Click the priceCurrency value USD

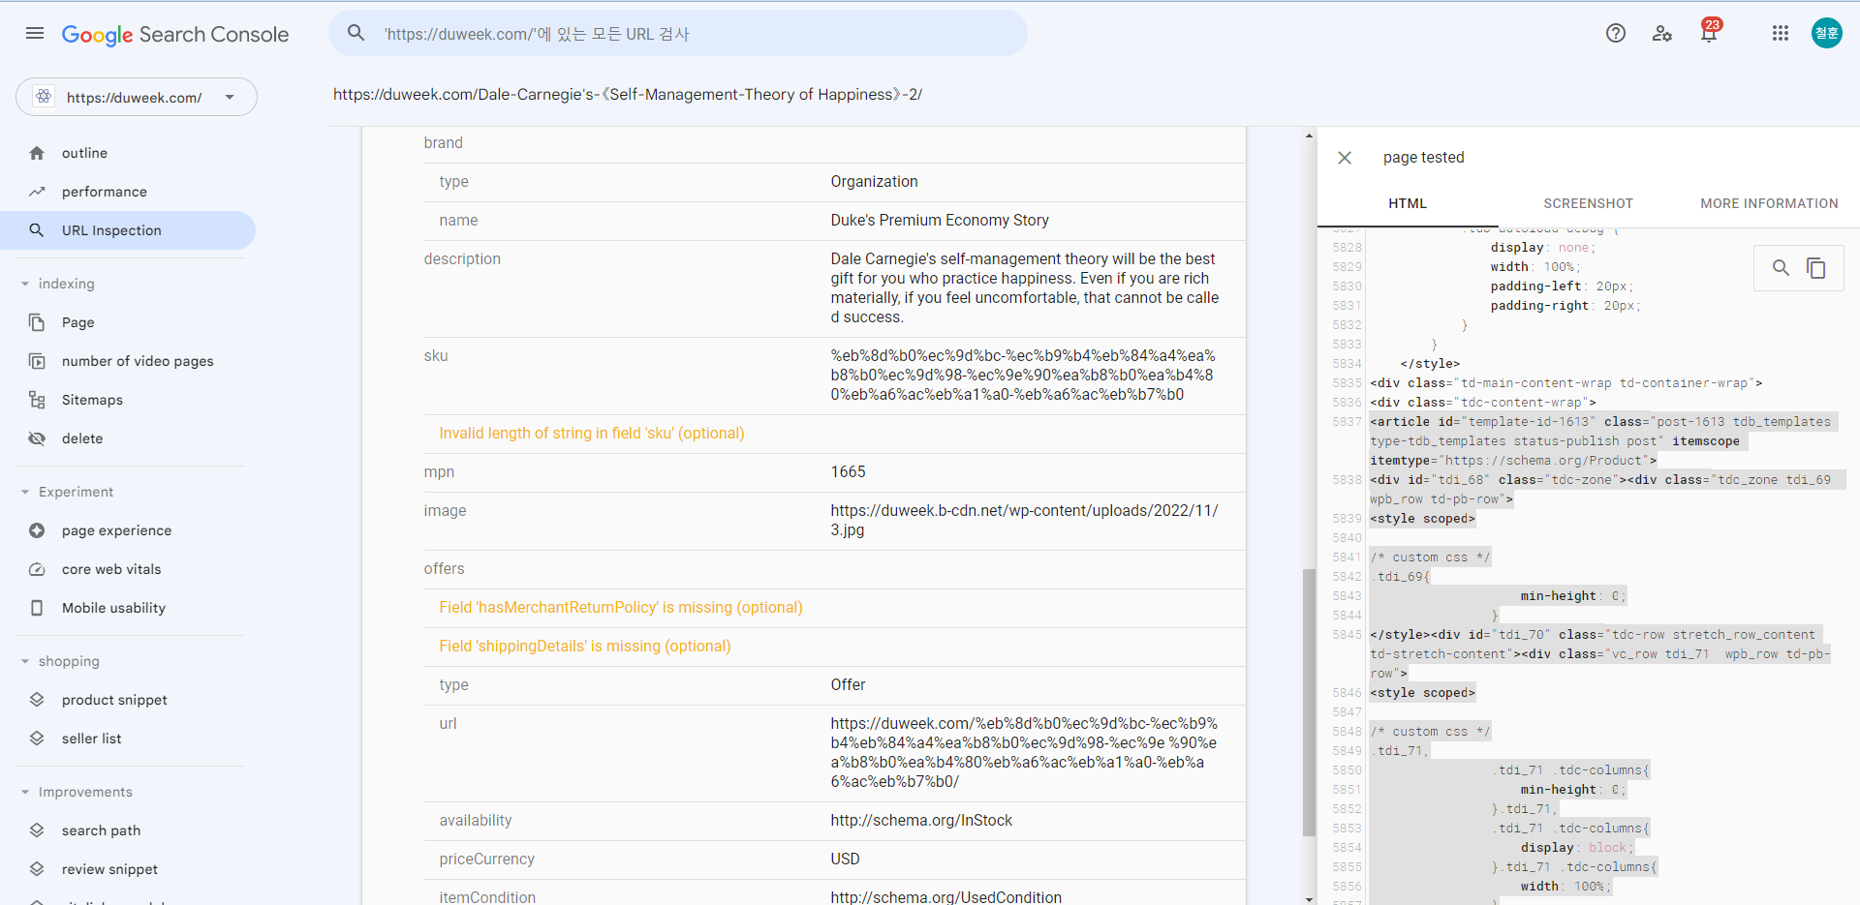tap(845, 860)
